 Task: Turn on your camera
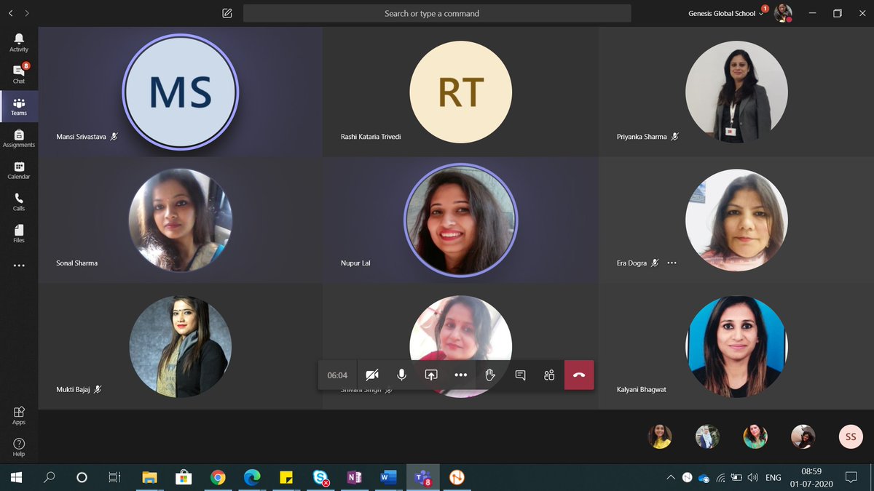pos(372,375)
